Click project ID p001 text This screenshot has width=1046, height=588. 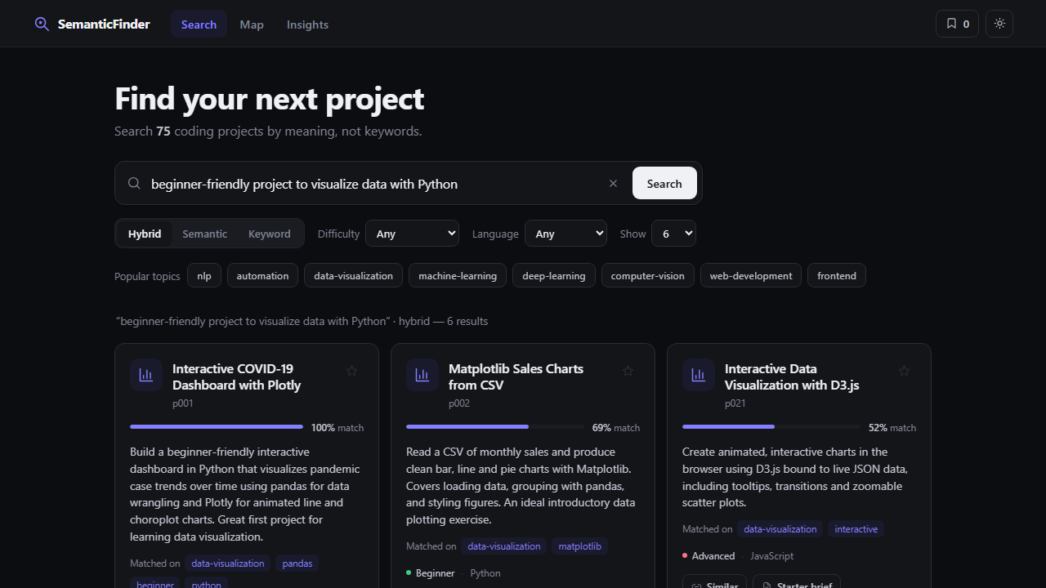pos(183,403)
